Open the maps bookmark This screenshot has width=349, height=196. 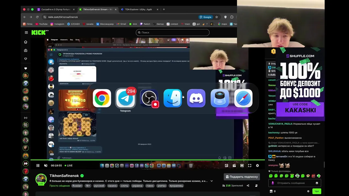click(222, 24)
